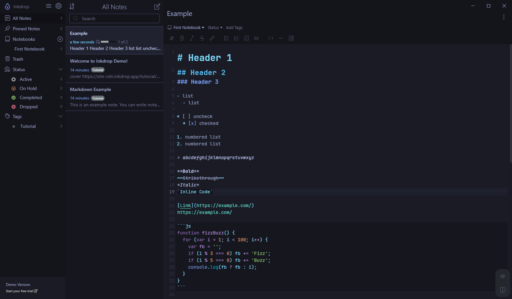
Task: Click function fizzBuzz() code line
Action: (206, 233)
